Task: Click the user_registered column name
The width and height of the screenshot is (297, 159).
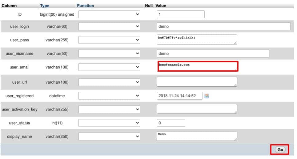Action: (19, 96)
